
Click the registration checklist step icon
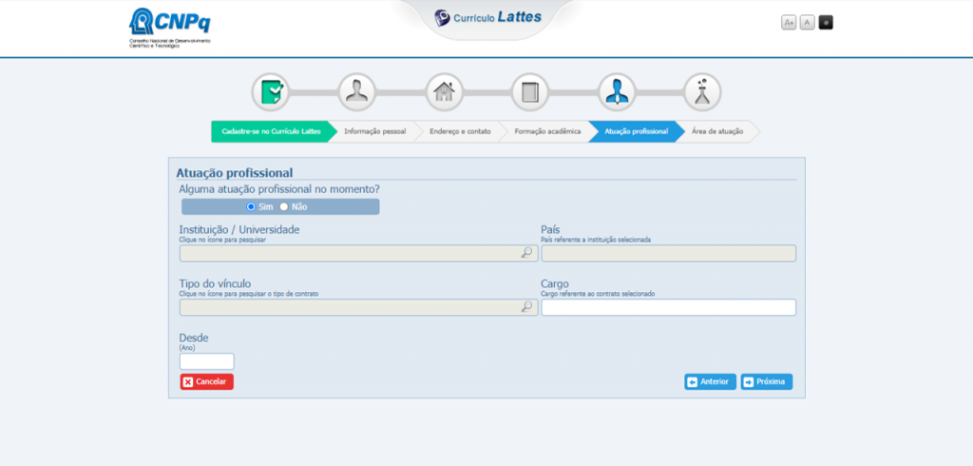(271, 92)
